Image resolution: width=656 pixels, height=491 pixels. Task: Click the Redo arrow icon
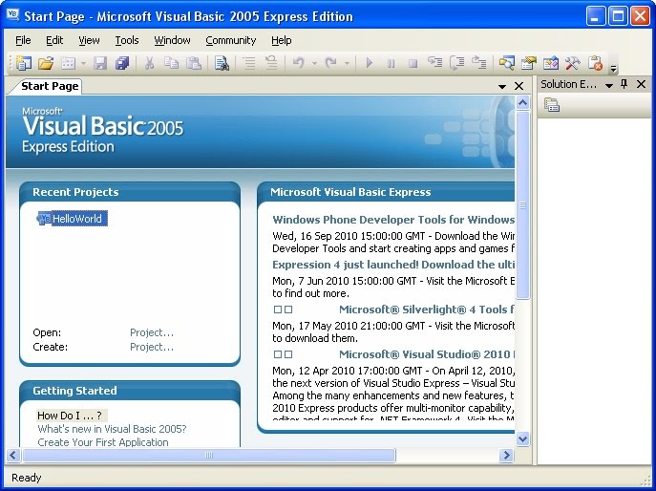point(331,63)
